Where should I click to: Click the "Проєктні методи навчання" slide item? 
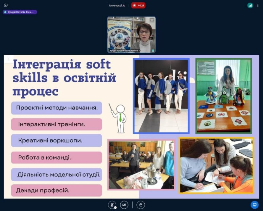[57, 108]
